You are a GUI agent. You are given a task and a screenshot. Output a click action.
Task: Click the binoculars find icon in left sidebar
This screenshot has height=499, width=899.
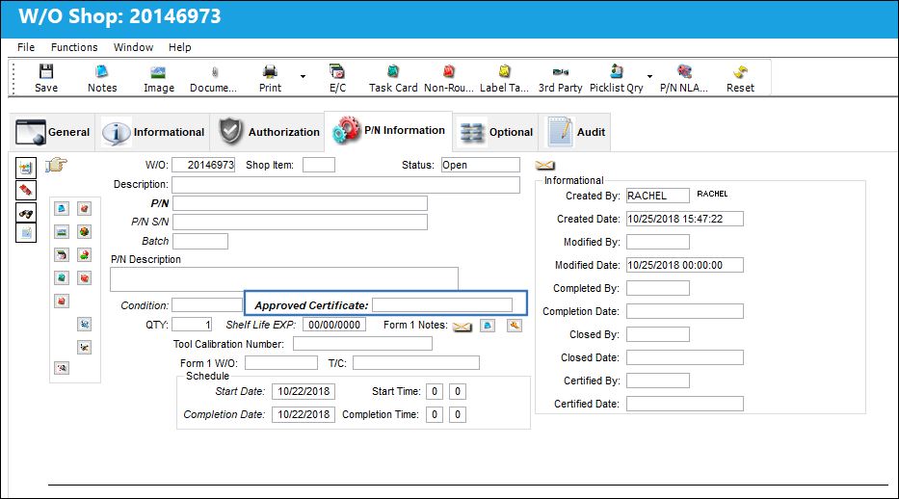pyautogui.click(x=26, y=213)
